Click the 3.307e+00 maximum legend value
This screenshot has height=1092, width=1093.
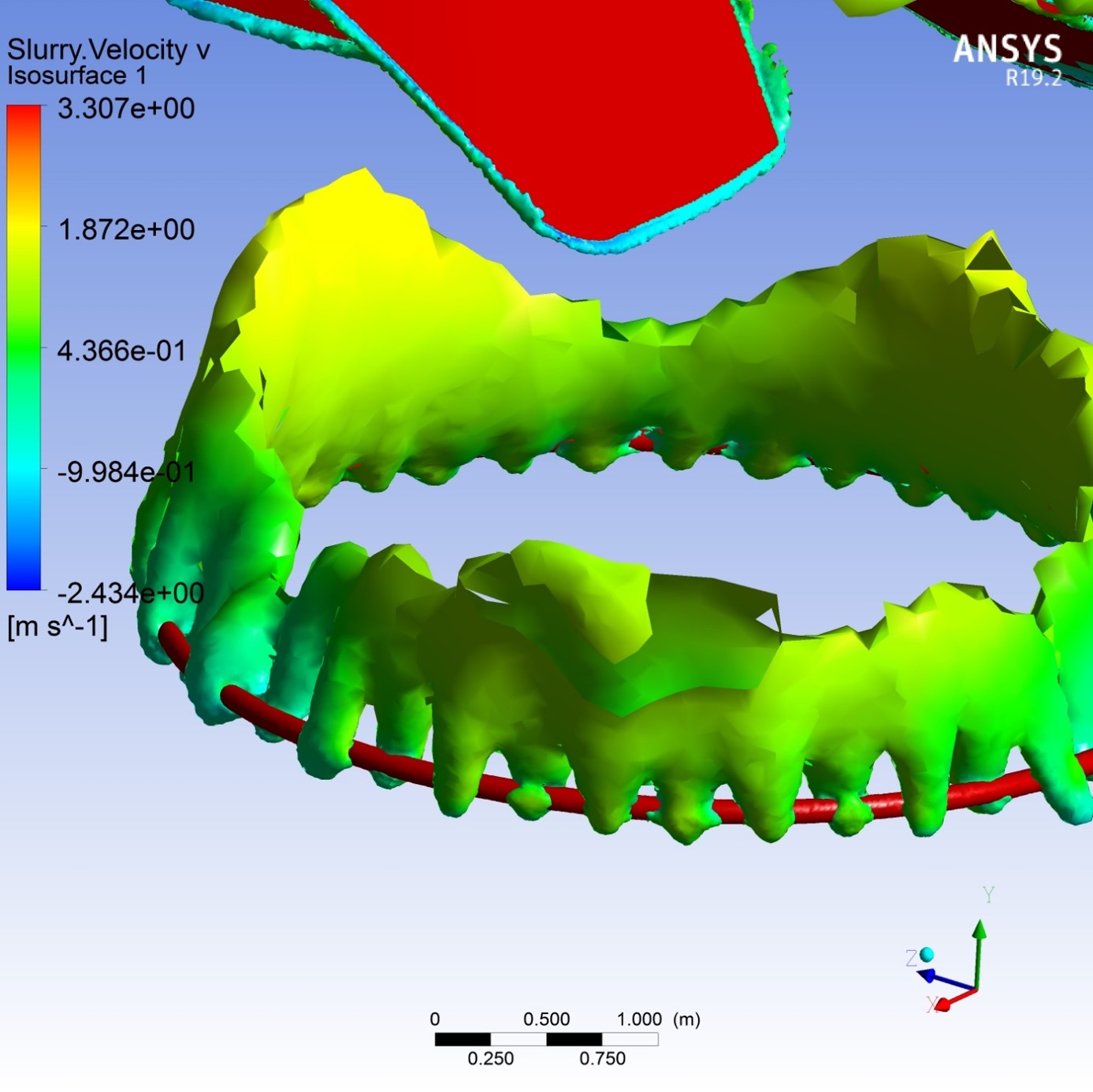tap(126, 109)
